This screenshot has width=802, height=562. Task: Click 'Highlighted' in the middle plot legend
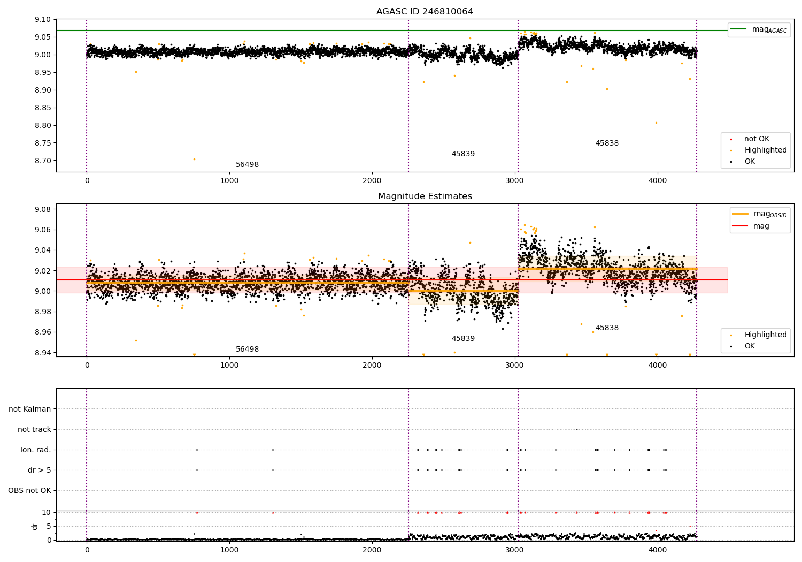(x=765, y=335)
